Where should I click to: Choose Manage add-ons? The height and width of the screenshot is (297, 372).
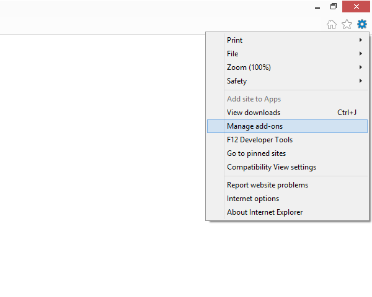pyautogui.click(x=255, y=126)
